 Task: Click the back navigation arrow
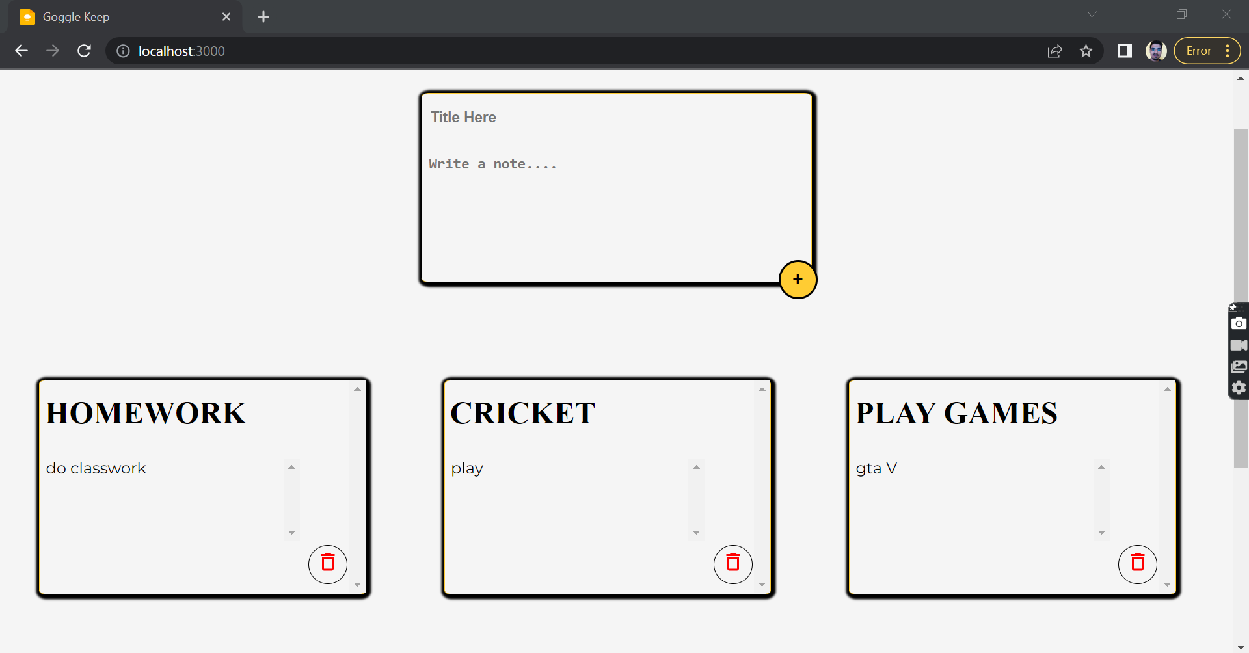click(x=21, y=51)
